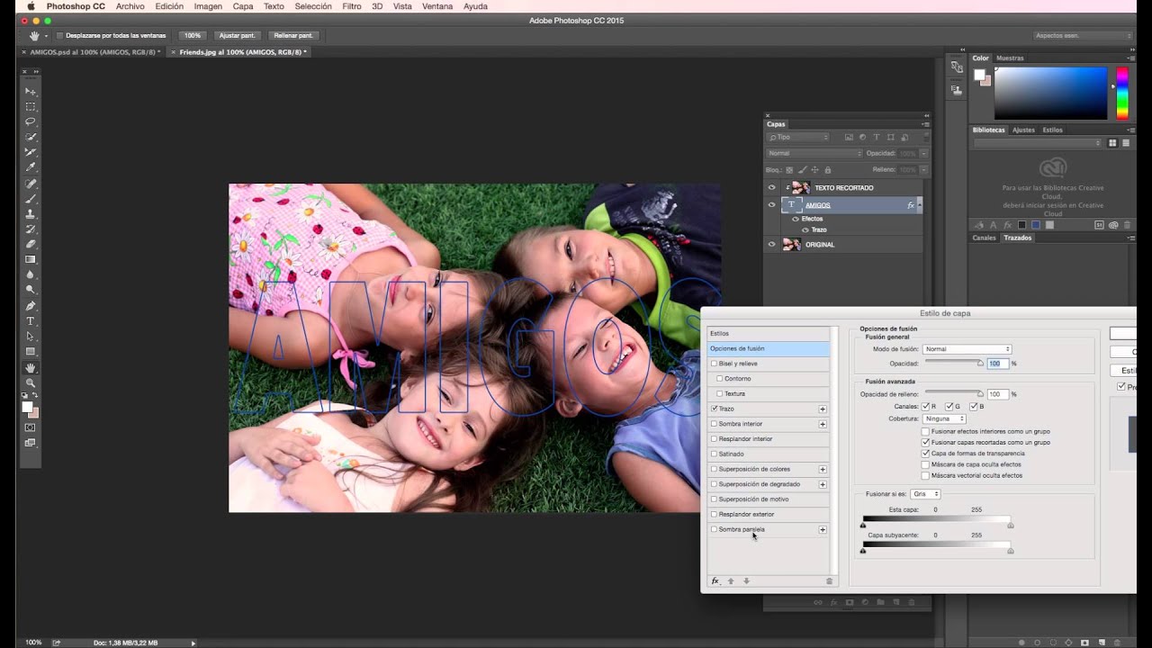
Task: Select the Gradient tool
Action: 31,259
